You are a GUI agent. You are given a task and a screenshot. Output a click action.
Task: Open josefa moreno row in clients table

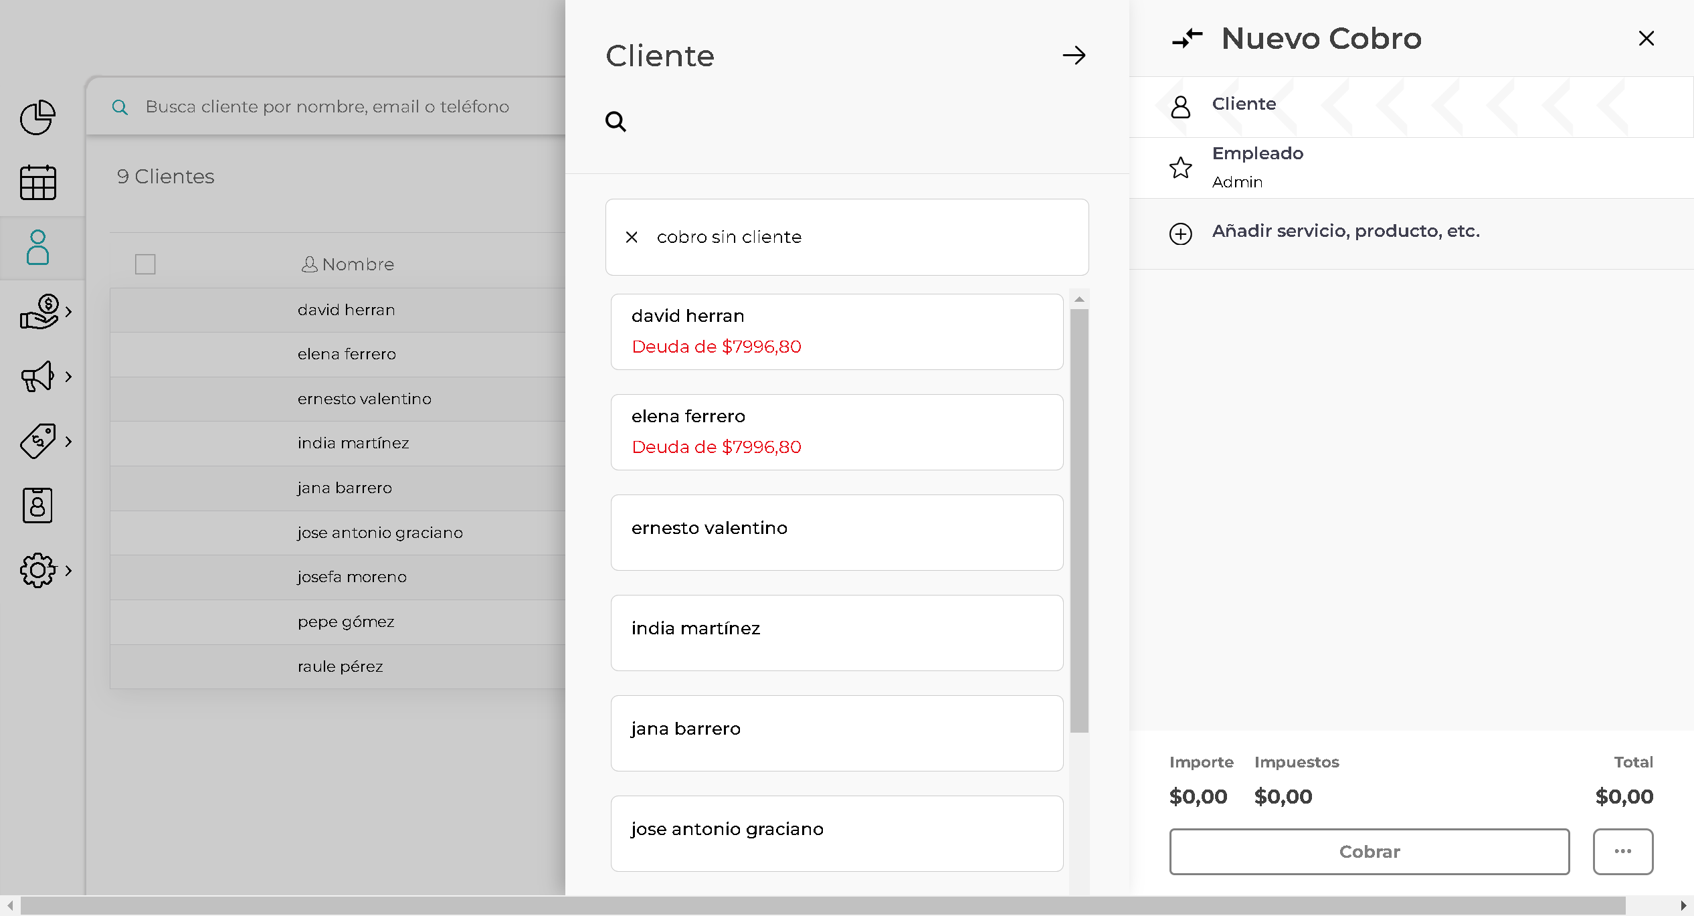pyautogui.click(x=338, y=577)
